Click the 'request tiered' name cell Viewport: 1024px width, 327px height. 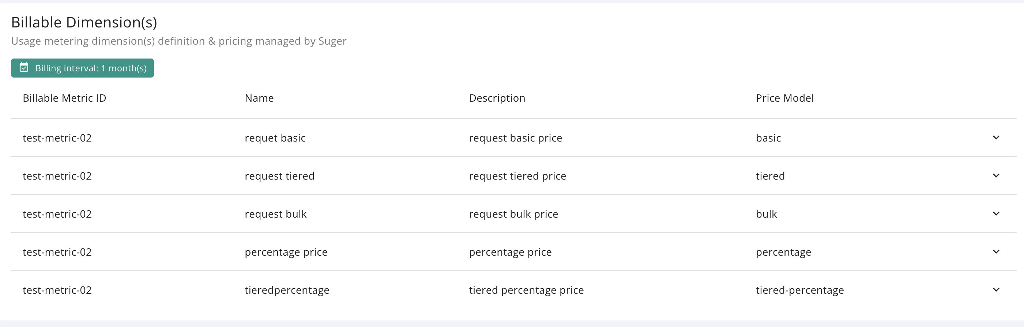tap(279, 176)
